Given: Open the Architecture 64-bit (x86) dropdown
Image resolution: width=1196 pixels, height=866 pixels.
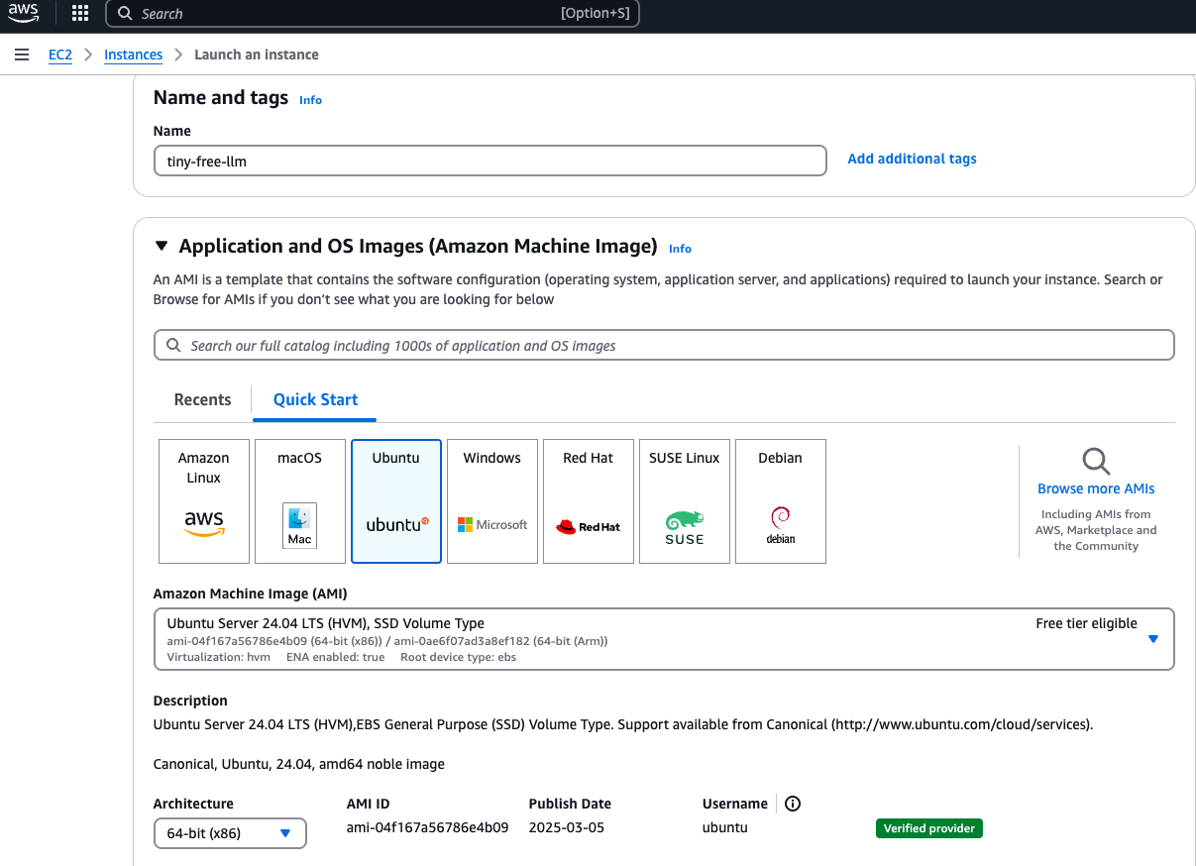Looking at the screenshot, I should click(x=230, y=833).
